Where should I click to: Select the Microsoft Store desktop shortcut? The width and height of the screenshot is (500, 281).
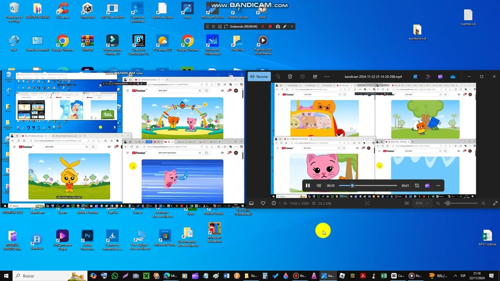point(165,238)
